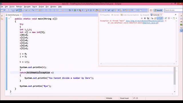Screen dimensions: 183x103
Task: Click Smart Insert in status bar
Action: [x=124, y=98]
